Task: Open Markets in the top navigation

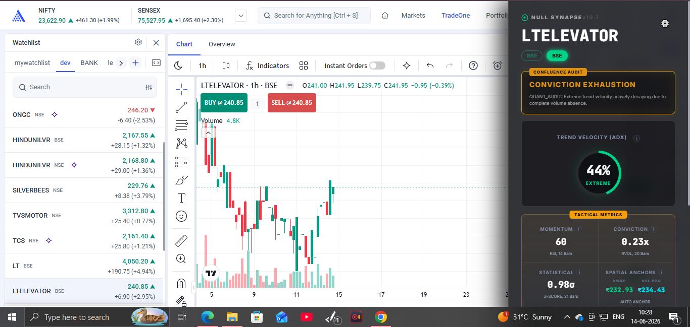Action: coord(413,16)
